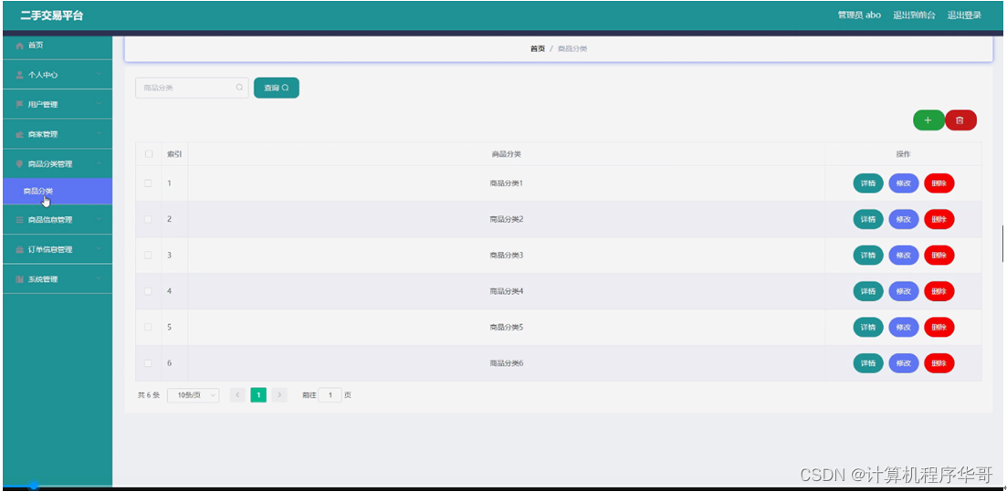Click the home icon beside 首页 in sidebar
Viewport: 1007px width, 492px height.
19,46
